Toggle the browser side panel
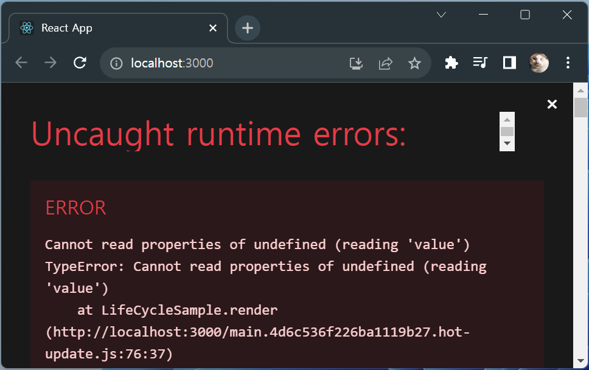The width and height of the screenshot is (589, 370). pos(509,63)
